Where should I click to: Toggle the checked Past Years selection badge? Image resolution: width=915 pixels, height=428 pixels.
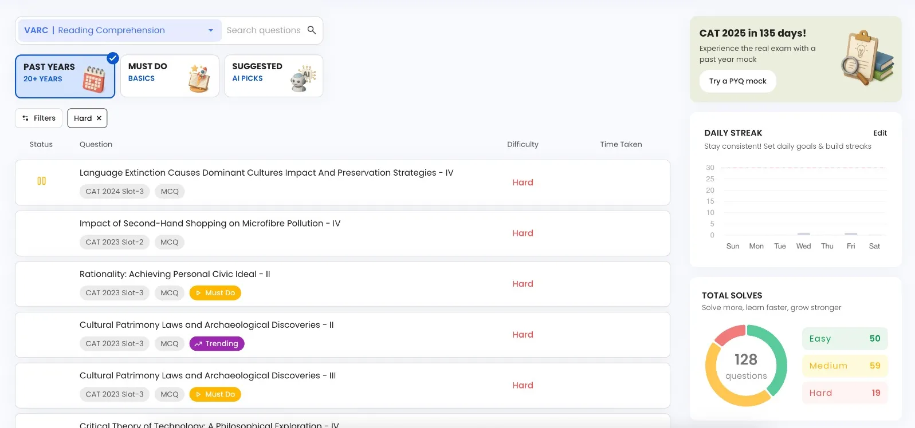113,58
